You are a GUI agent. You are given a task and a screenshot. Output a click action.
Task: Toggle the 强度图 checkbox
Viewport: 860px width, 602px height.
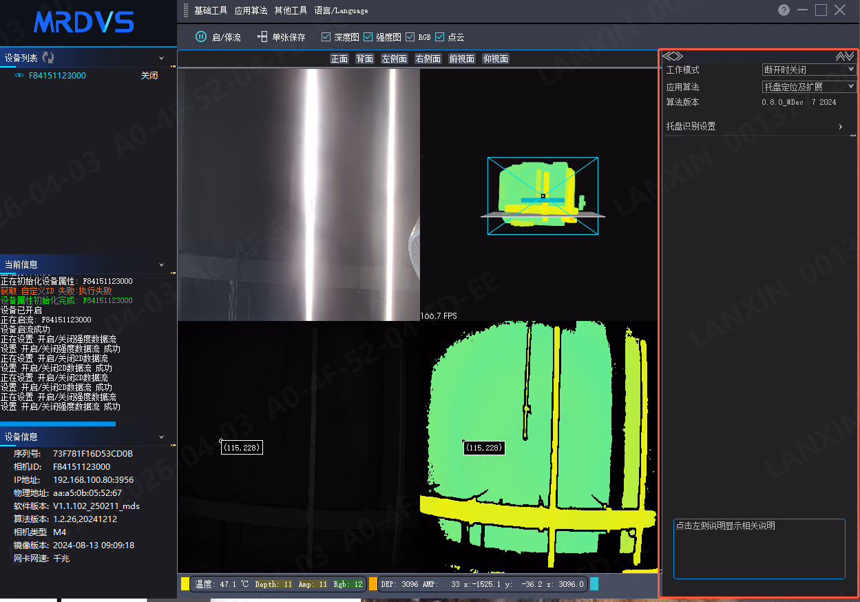click(x=368, y=37)
